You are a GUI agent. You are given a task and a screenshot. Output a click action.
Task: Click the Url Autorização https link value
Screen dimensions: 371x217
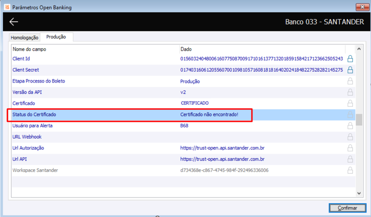coord(222,148)
